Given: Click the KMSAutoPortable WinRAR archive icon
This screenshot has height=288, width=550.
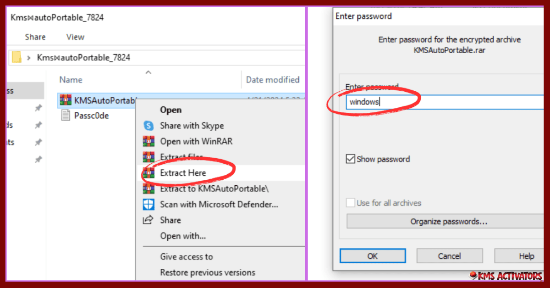Looking at the screenshot, I should pos(66,100).
